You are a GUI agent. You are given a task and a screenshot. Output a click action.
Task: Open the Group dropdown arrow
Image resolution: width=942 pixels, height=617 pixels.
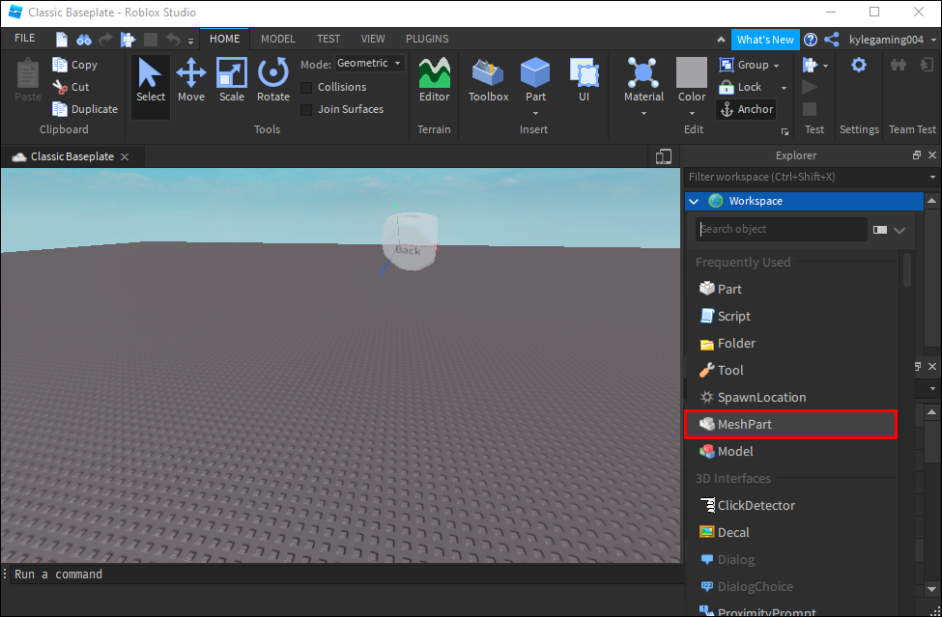tap(776, 66)
